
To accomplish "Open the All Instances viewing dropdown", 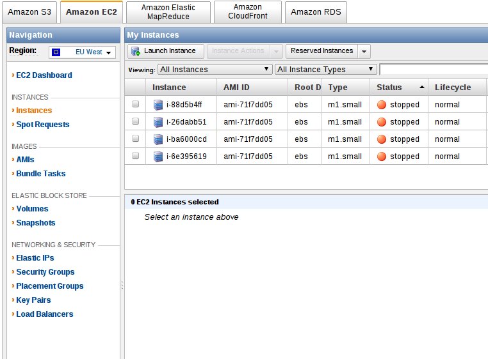I will click(215, 69).
